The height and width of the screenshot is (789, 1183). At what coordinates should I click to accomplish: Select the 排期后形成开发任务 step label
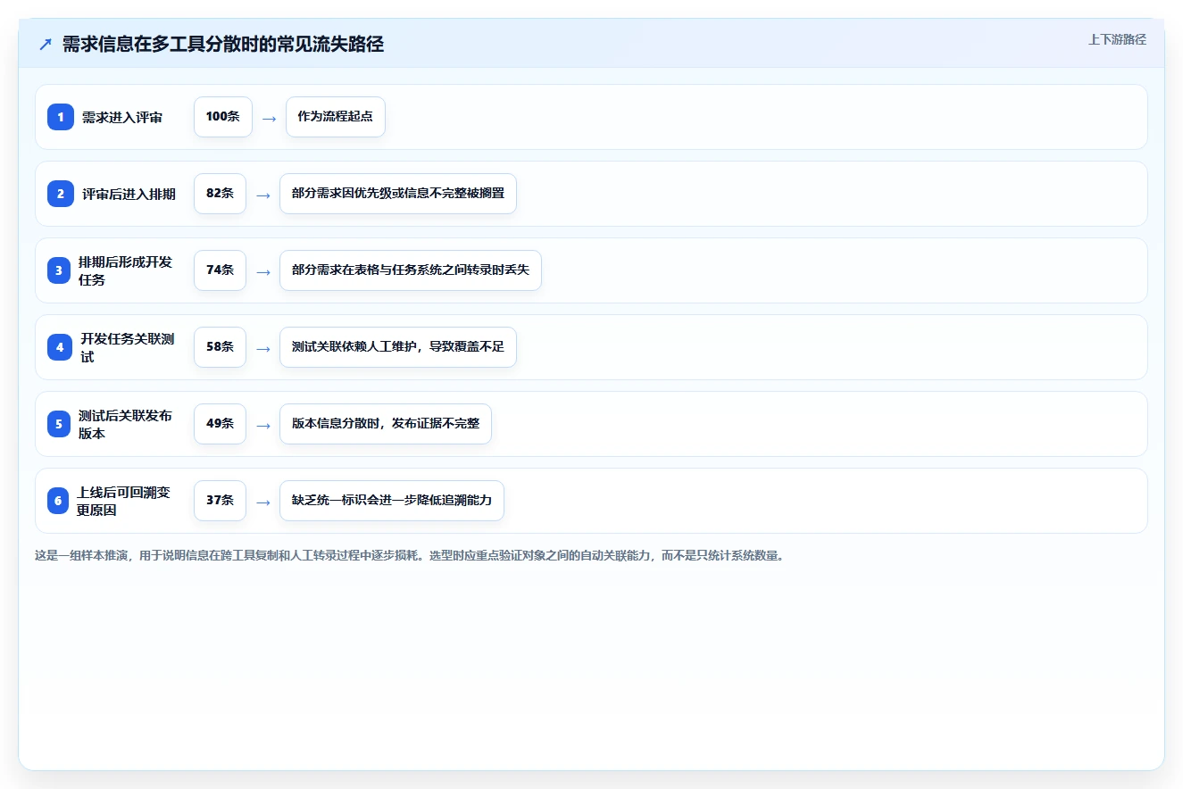point(126,270)
